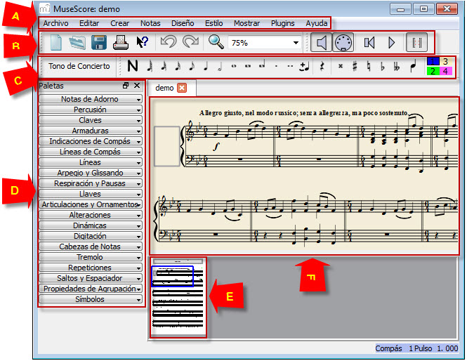Save score with the floppy disk icon
The width and height of the screenshot is (467, 361).
pos(99,43)
